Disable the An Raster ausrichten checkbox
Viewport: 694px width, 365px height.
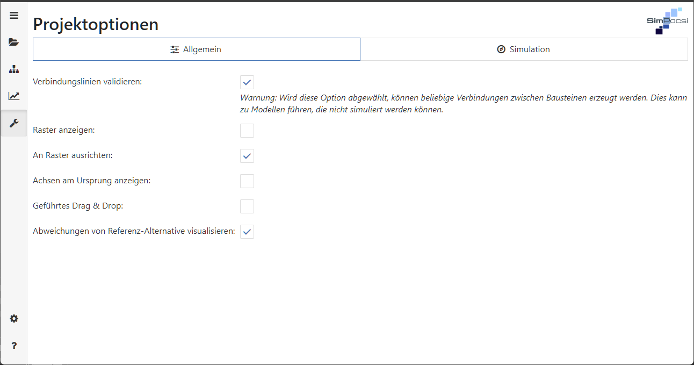(247, 156)
